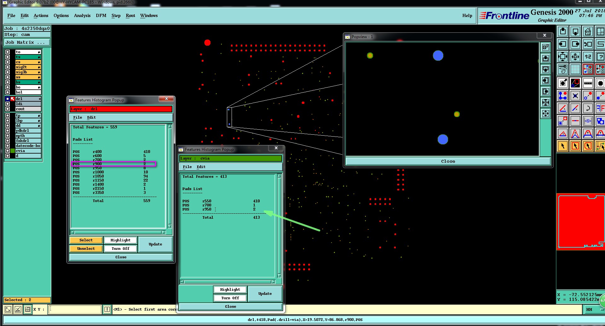
Task: Toggle the 'to' layer checkbox
Action: tap(8, 52)
